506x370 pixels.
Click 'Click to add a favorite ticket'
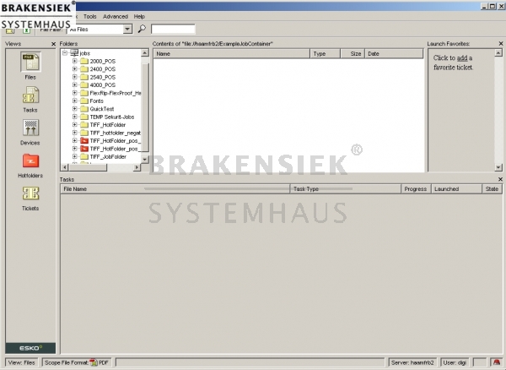(453, 63)
